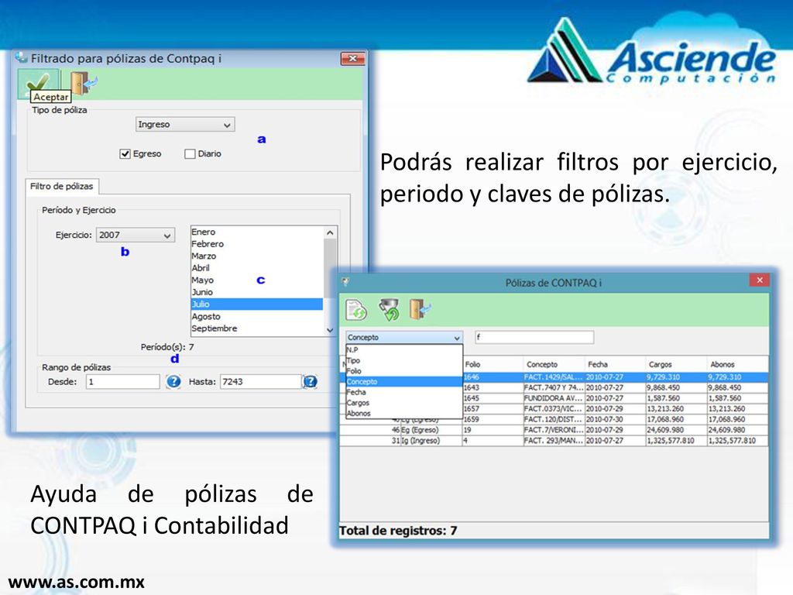Click the exit door icon in Pólizas window
Viewport: 793px width, 595px height.
coord(420,310)
